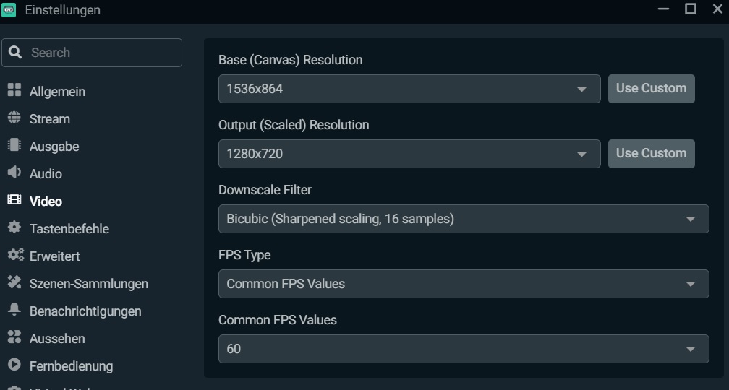Screen dimensions: 729x390
Task: Open Output (Scaled) Resolution dropdown
Action: tap(409, 154)
